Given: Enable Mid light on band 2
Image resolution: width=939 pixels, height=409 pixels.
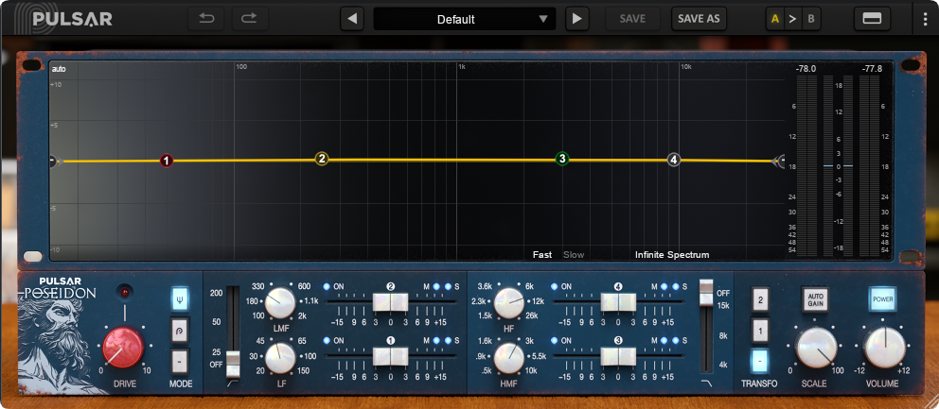Looking at the screenshot, I should pos(436,286).
